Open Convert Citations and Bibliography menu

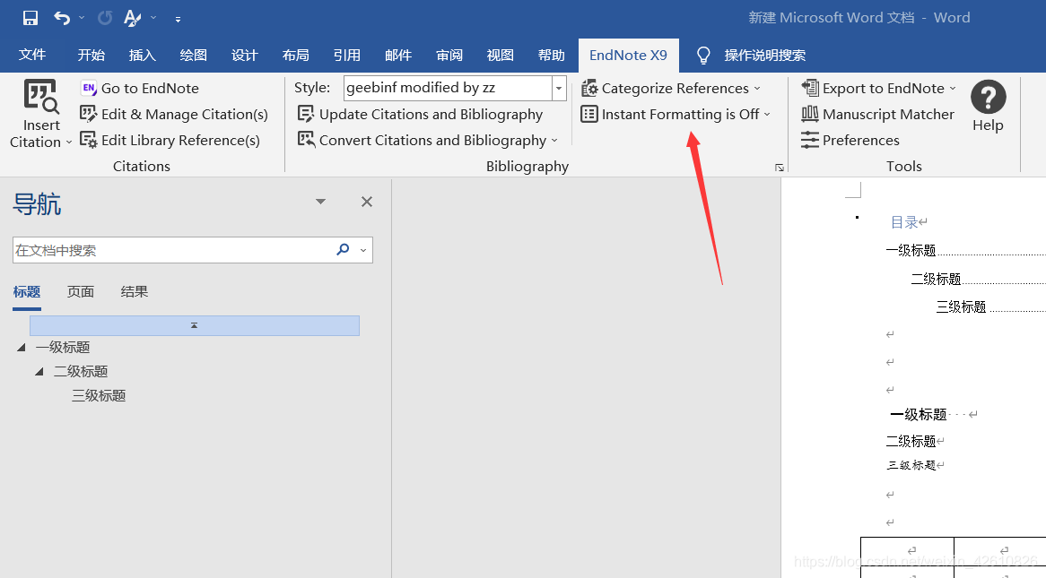428,140
